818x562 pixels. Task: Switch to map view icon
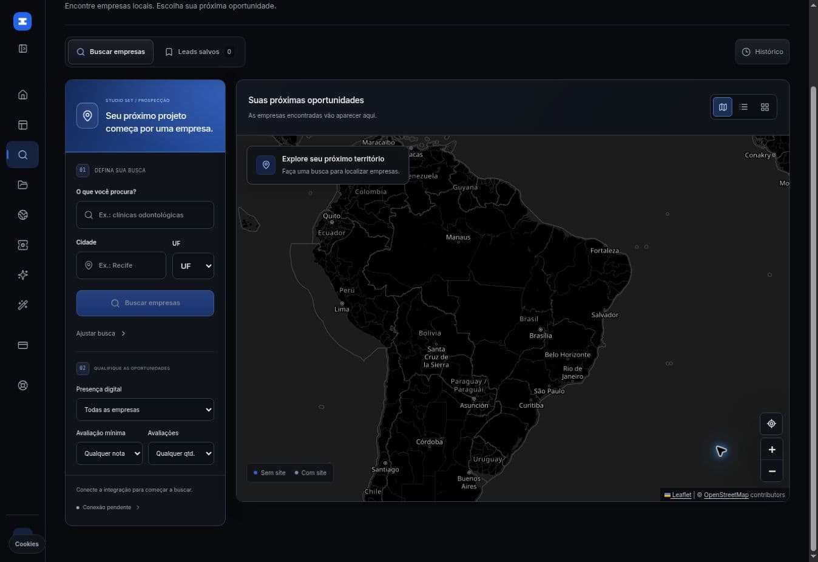pyautogui.click(x=723, y=107)
